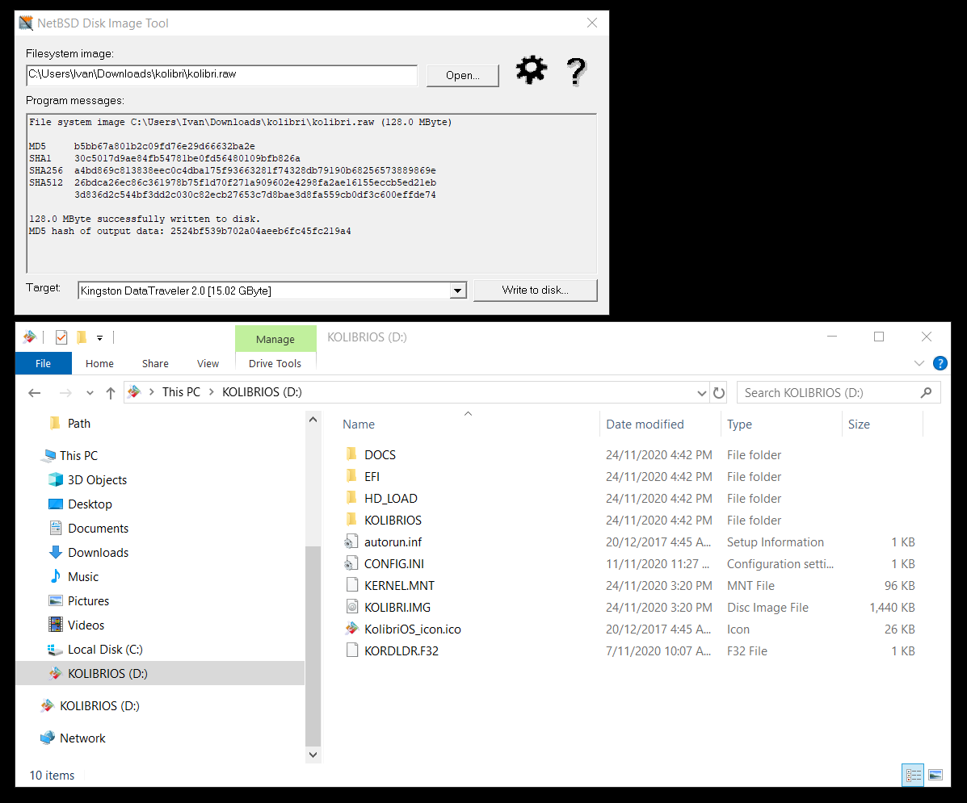Click the refresh button beside address bar

point(718,393)
